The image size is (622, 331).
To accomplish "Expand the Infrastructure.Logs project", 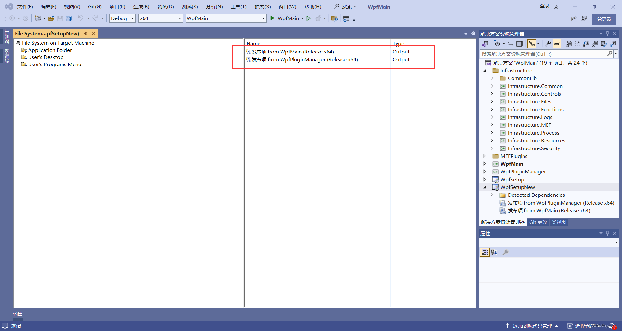I will pyautogui.click(x=492, y=117).
